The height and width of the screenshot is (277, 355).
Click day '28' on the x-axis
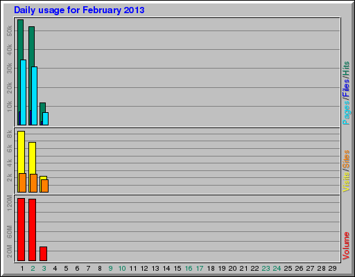click(321, 269)
